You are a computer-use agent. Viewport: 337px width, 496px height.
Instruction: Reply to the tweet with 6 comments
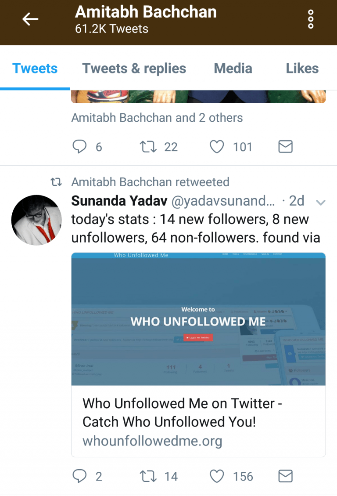point(79,147)
